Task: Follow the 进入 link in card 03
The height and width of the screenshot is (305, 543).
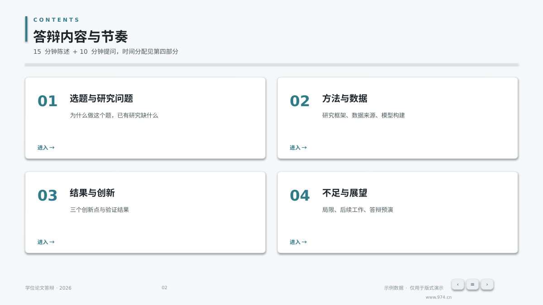Action: 46,242
